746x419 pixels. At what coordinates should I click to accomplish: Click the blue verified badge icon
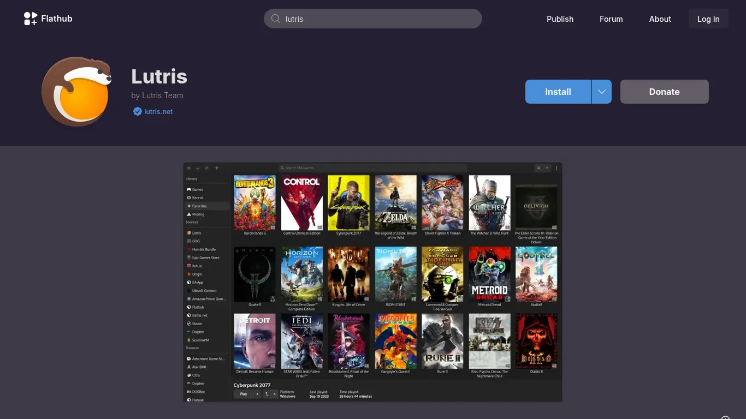point(138,111)
